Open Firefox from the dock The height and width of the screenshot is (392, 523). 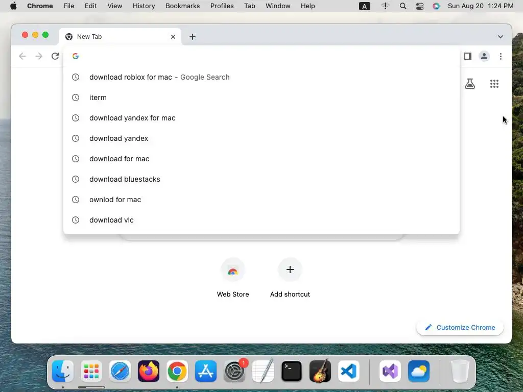(x=149, y=371)
